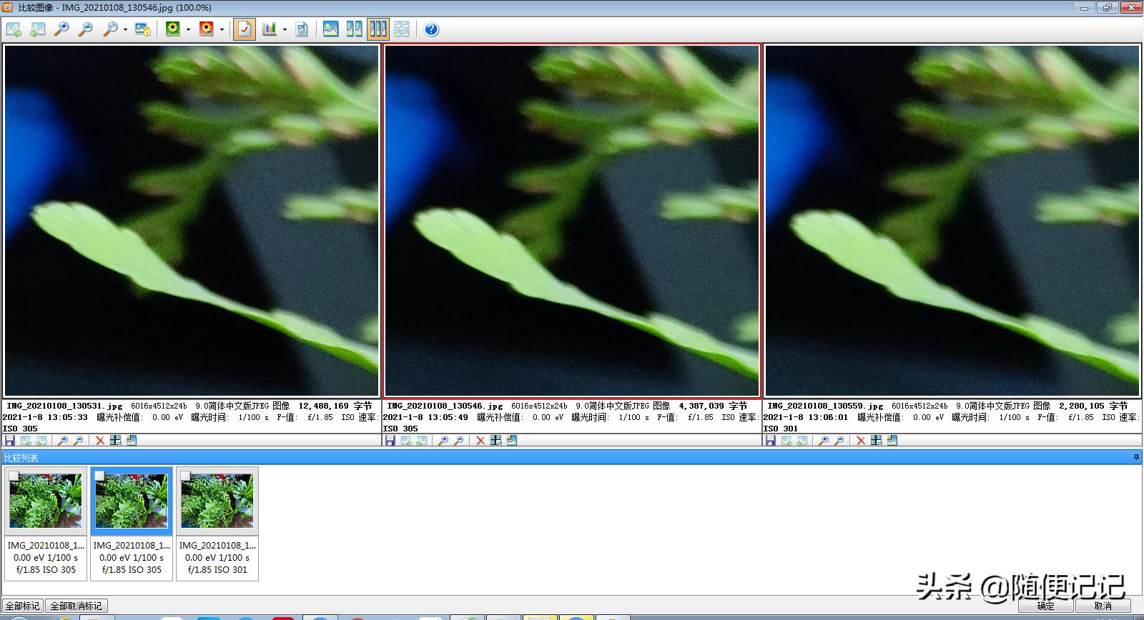Image resolution: width=1144 pixels, height=620 pixels.
Task: Click next image icon under 130546 panel
Action: point(422,441)
